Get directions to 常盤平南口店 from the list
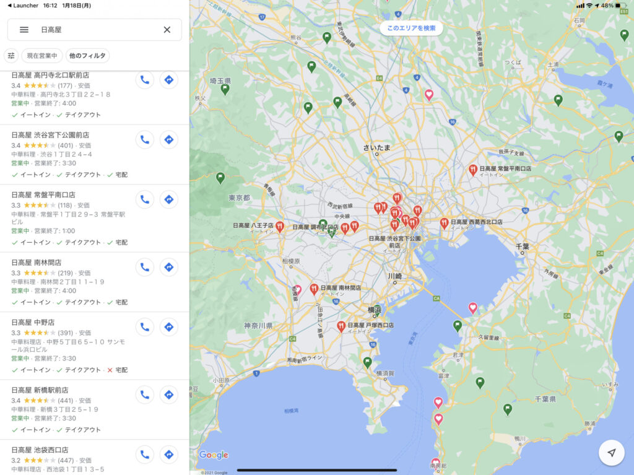634x475 pixels. 169,199
